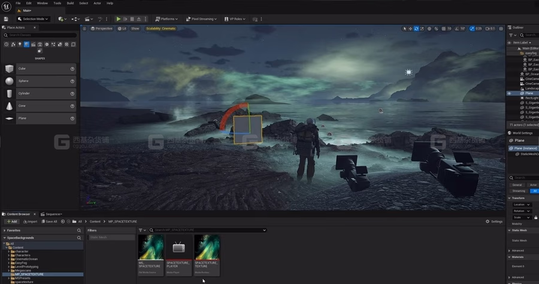Toggle the Scale lock icon

coord(535,218)
